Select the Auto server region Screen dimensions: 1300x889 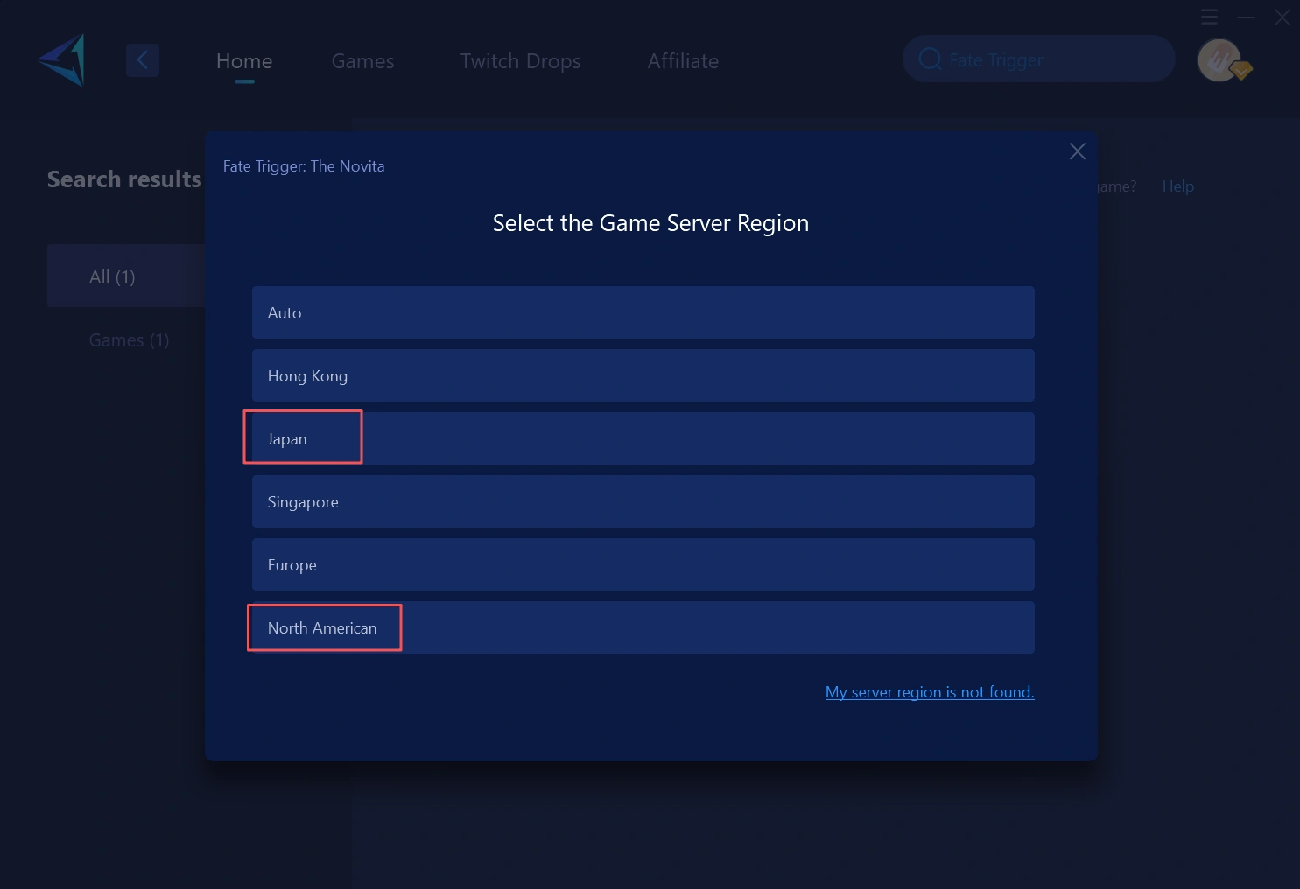tap(643, 311)
